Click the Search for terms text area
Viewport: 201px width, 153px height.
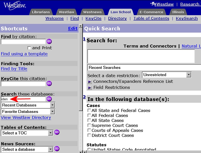coord(141,56)
